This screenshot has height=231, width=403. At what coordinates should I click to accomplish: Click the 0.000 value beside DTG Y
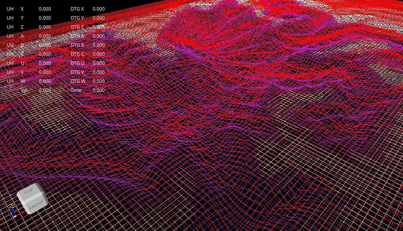click(x=99, y=18)
